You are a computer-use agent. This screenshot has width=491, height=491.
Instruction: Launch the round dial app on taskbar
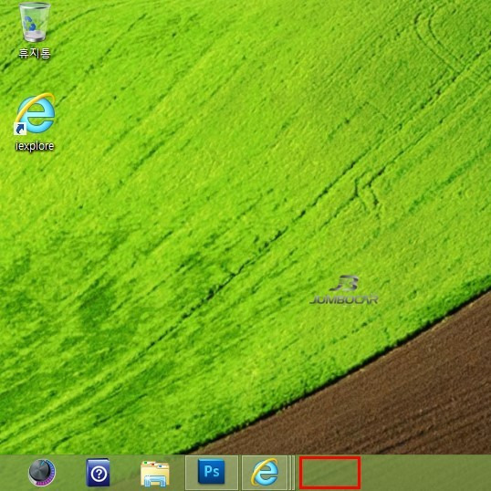pyautogui.click(x=42, y=473)
